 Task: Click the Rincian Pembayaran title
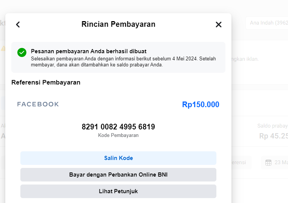point(118,25)
